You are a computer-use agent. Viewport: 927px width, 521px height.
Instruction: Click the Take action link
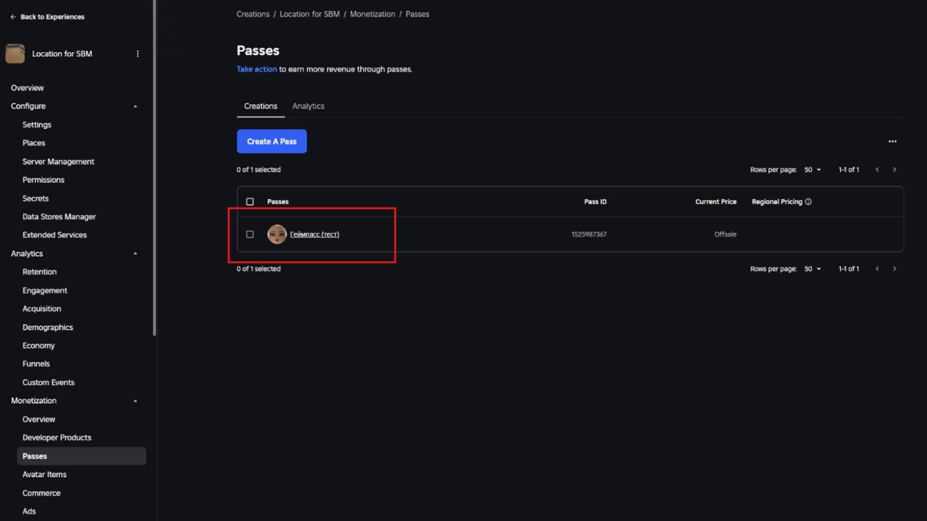[256, 69]
